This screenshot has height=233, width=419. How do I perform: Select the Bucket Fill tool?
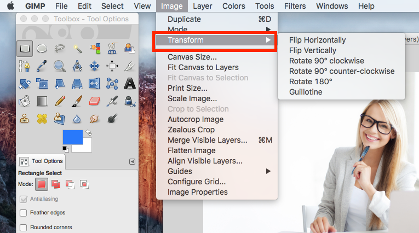(x=25, y=101)
